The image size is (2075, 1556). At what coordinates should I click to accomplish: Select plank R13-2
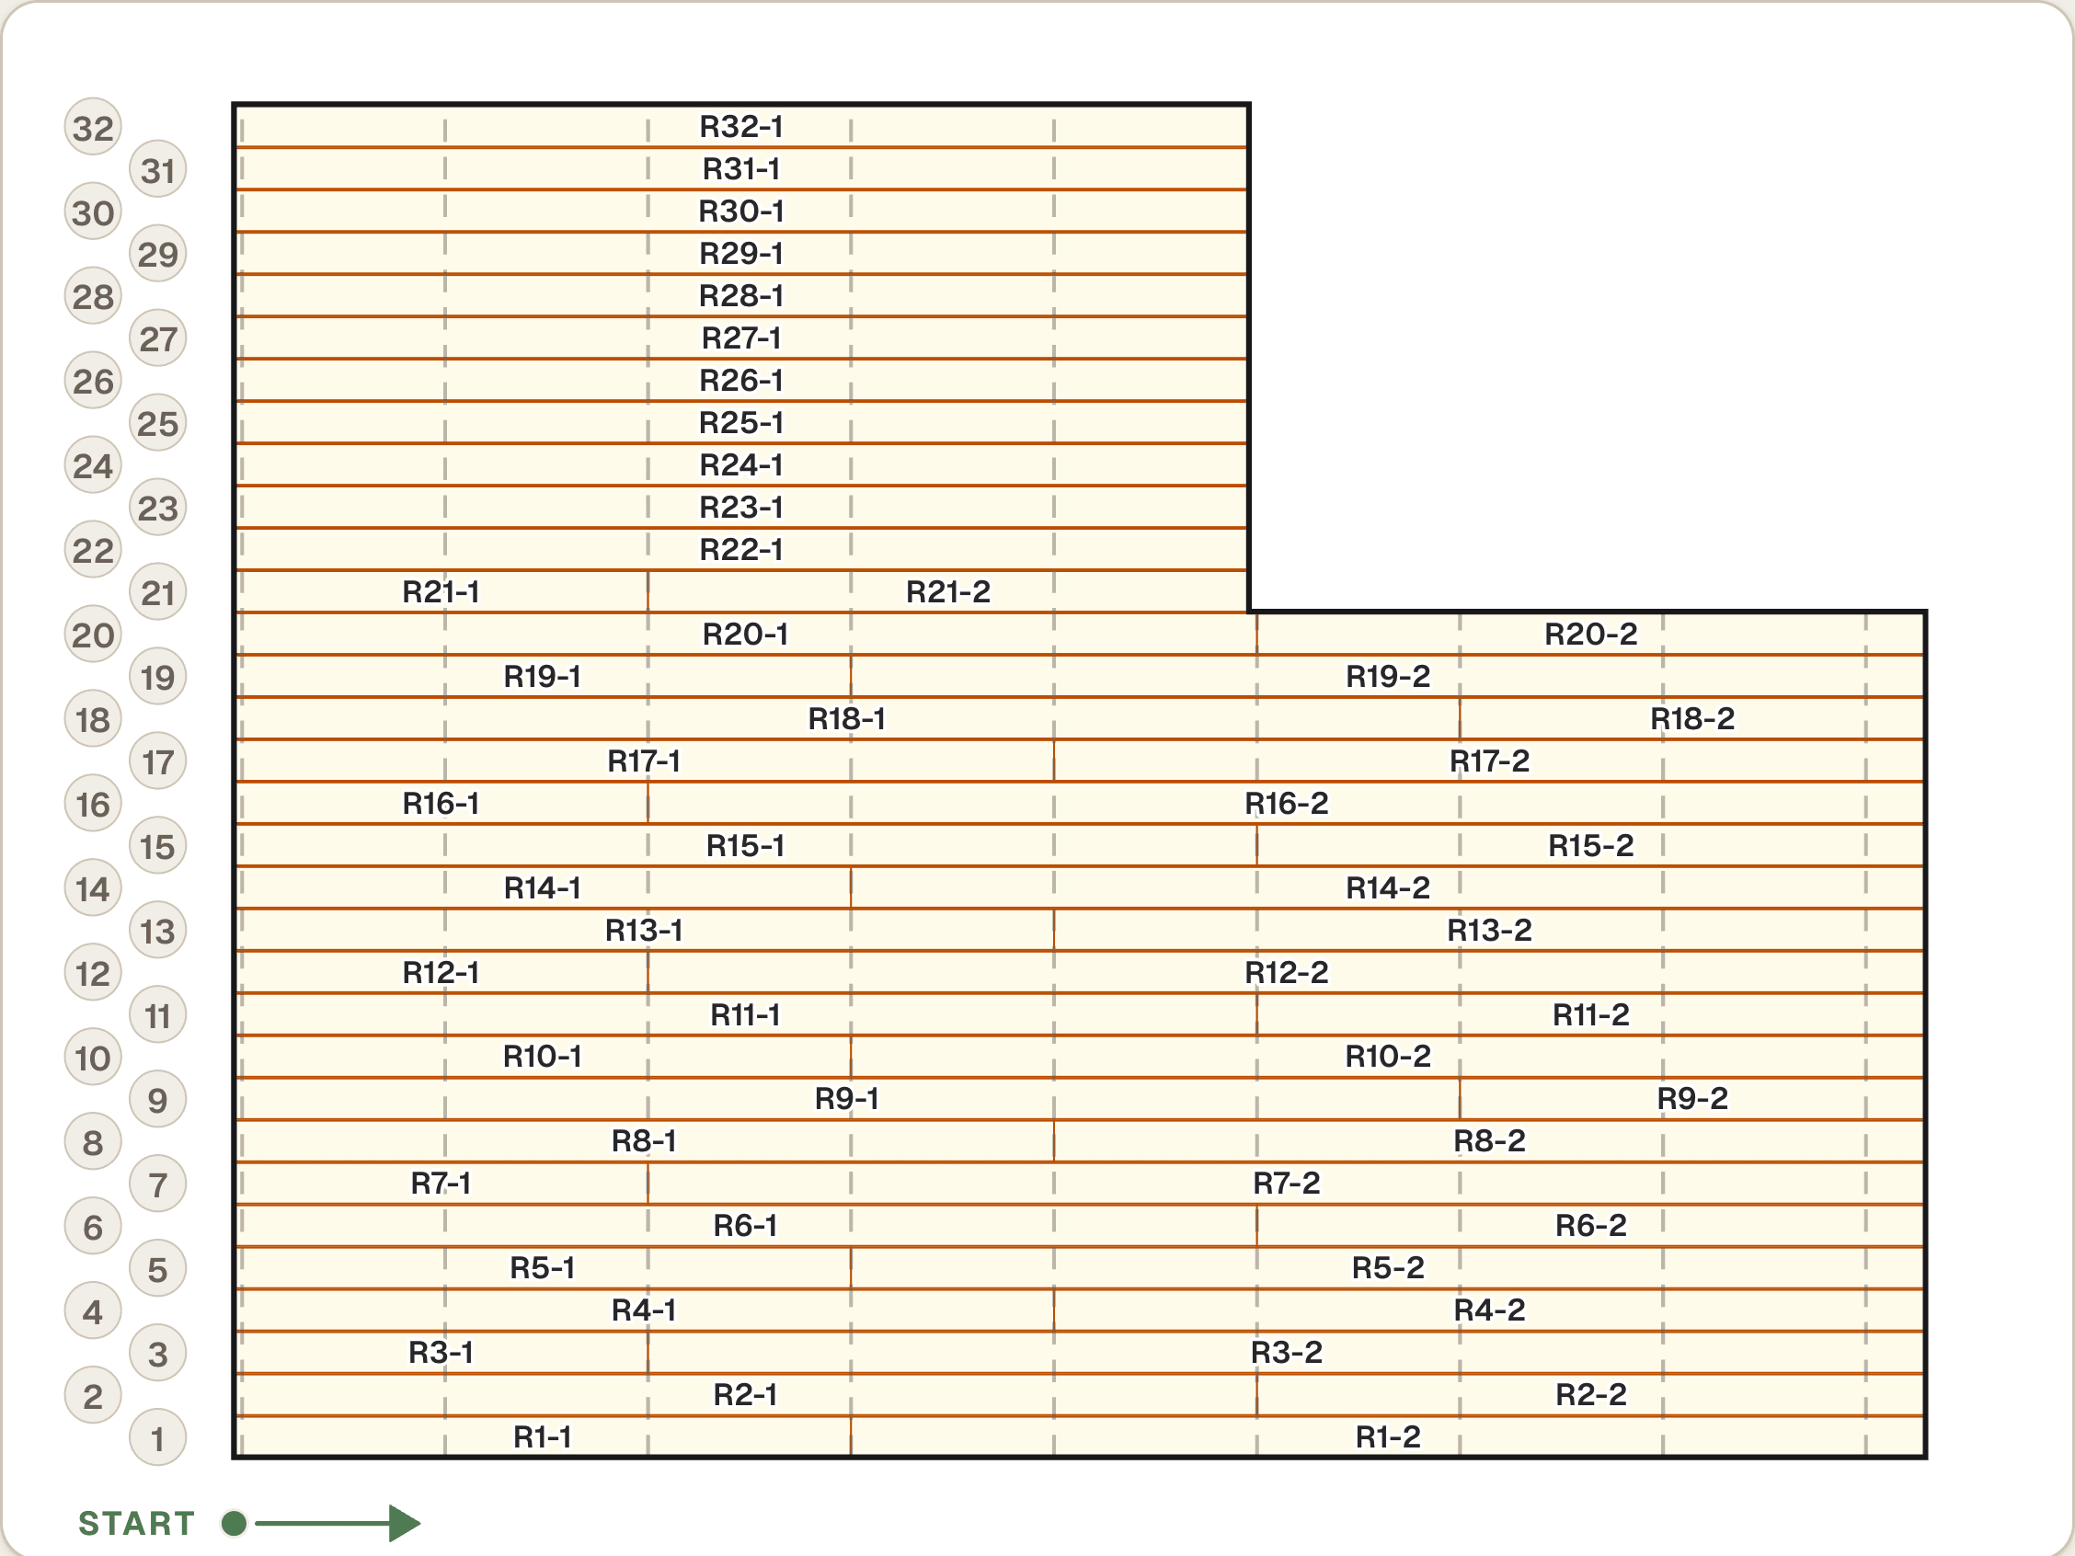tap(1489, 930)
